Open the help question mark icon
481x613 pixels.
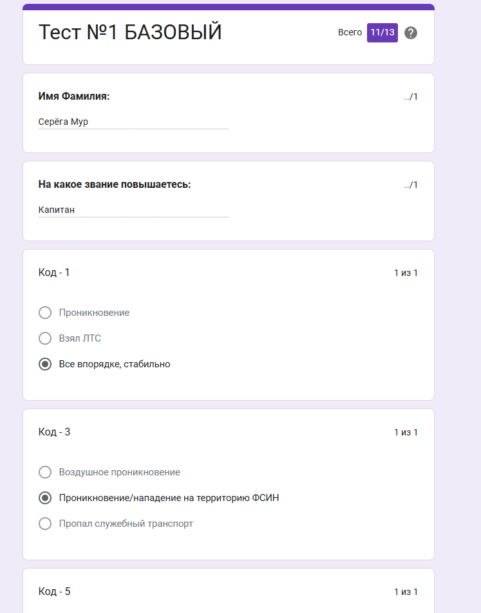pyautogui.click(x=410, y=33)
